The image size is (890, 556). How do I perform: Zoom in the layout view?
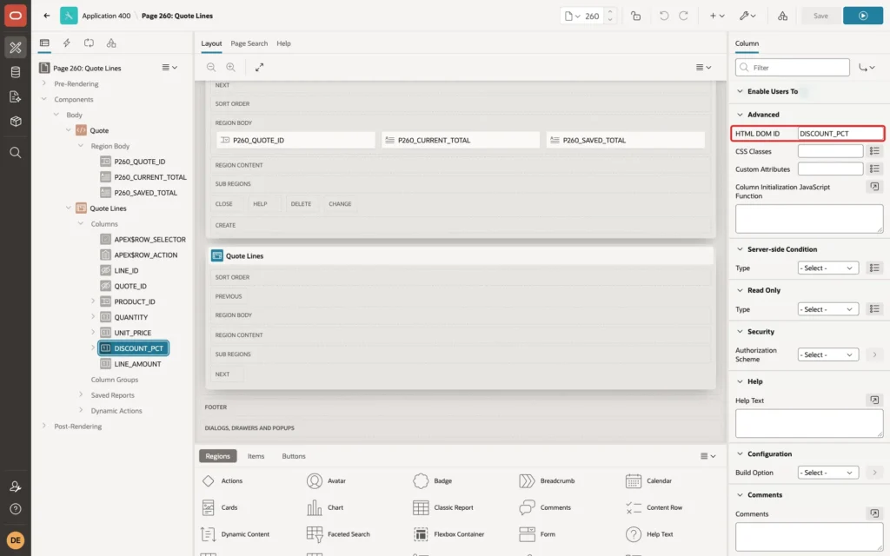coord(230,67)
